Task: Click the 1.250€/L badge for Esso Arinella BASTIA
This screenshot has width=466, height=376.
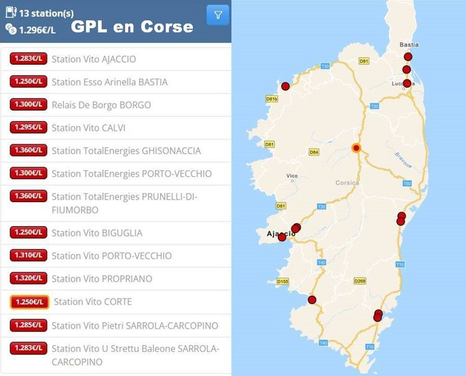Action: click(x=29, y=81)
